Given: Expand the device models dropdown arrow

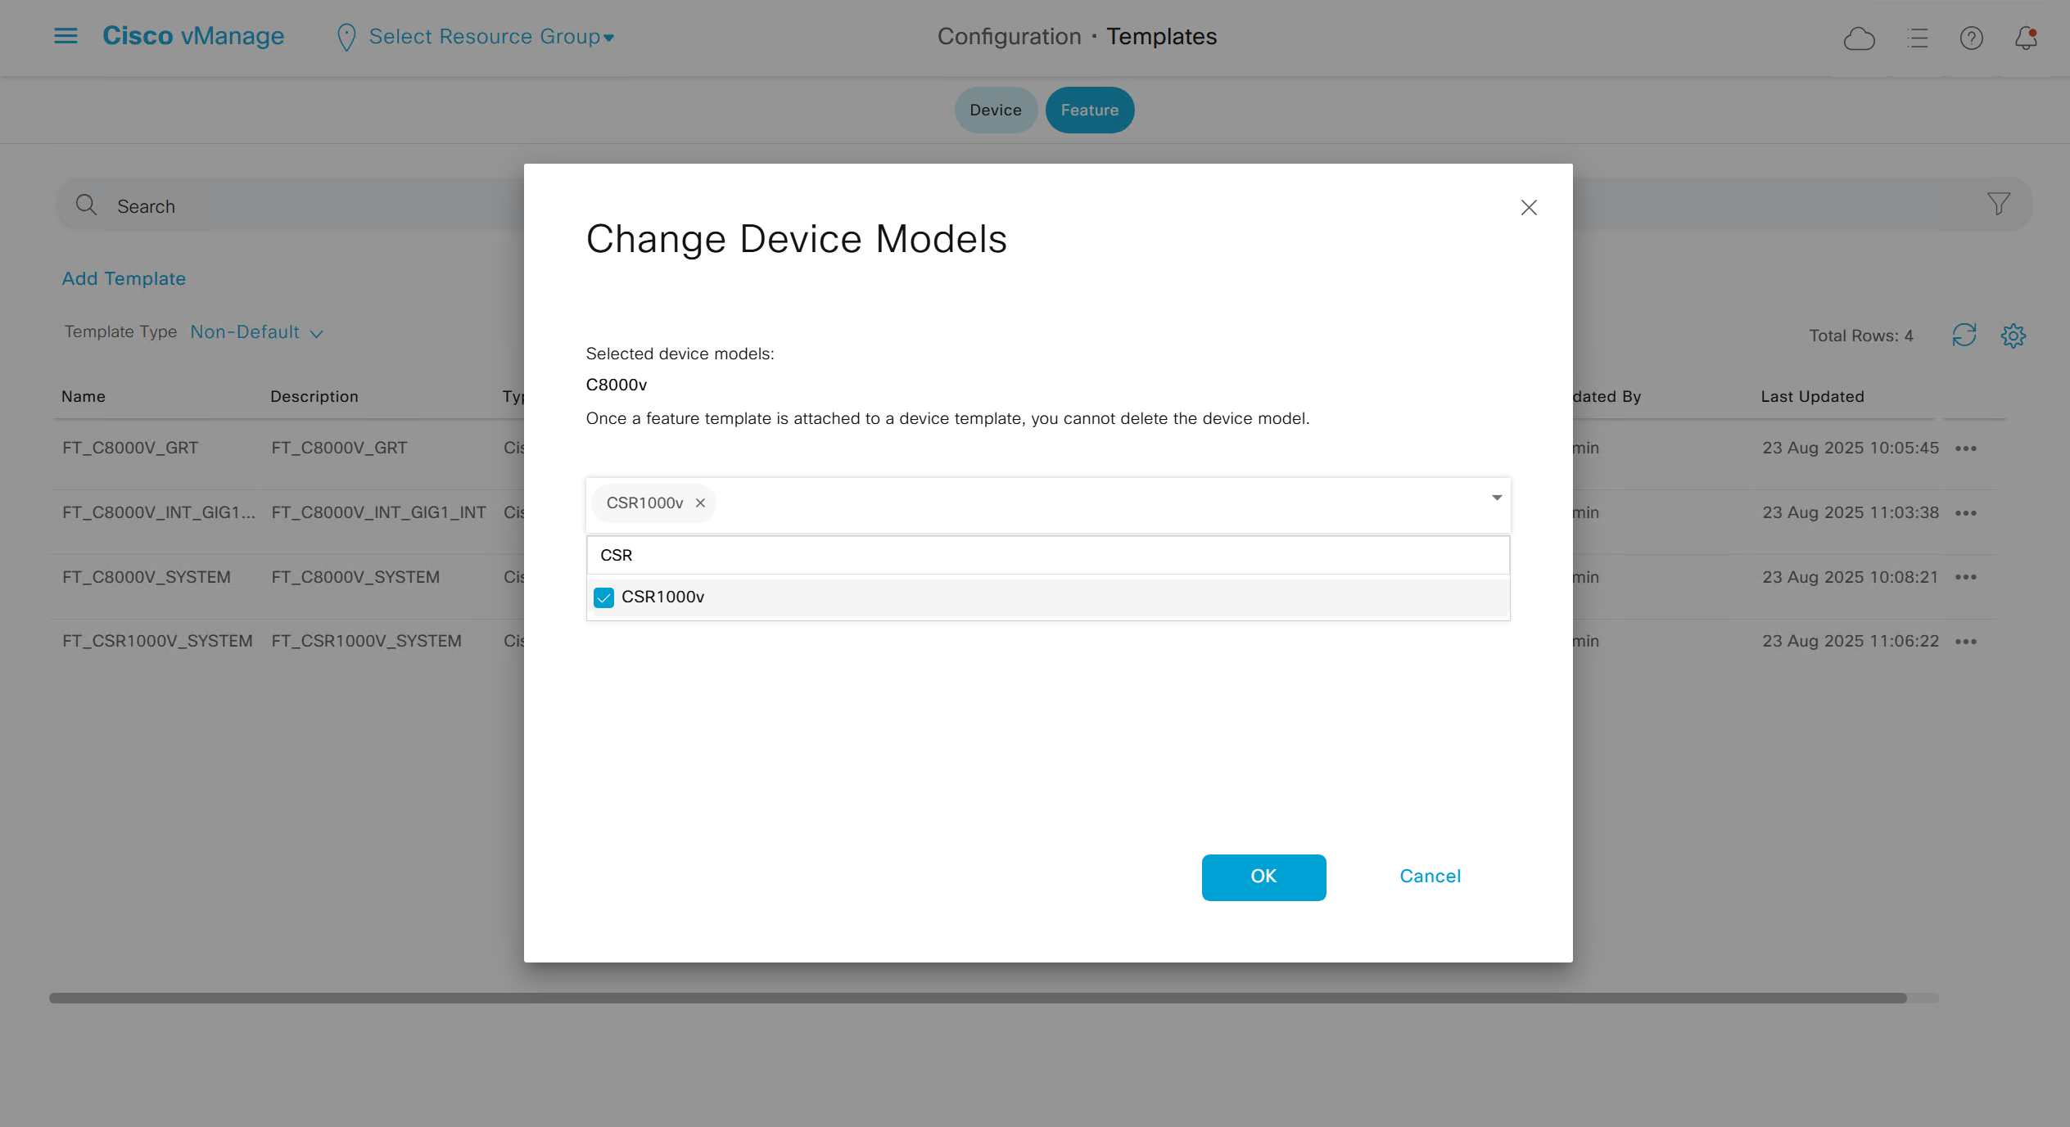Looking at the screenshot, I should click(x=1496, y=498).
